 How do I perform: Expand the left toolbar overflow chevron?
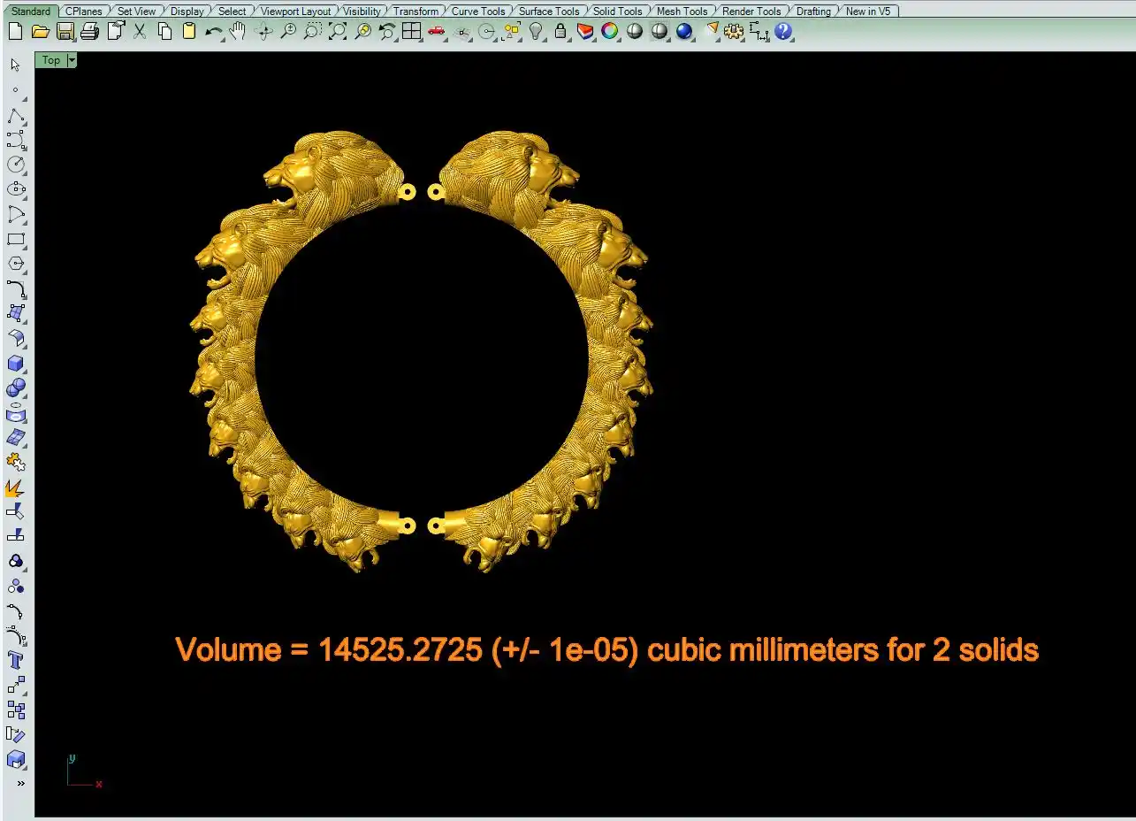pyautogui.click(x=20, y=784)
